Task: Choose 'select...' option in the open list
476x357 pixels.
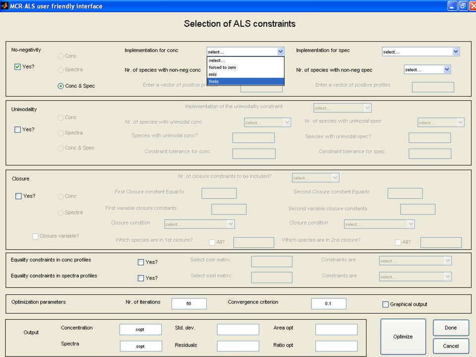Action: (245, 60)
